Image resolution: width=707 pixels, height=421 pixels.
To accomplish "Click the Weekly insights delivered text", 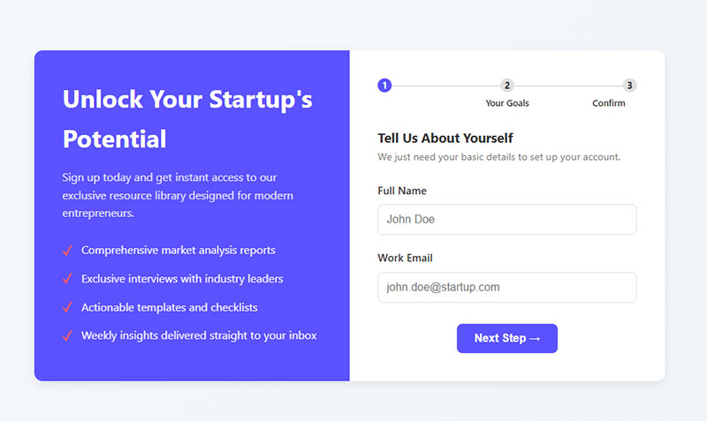I will click(x=199, y=335).
